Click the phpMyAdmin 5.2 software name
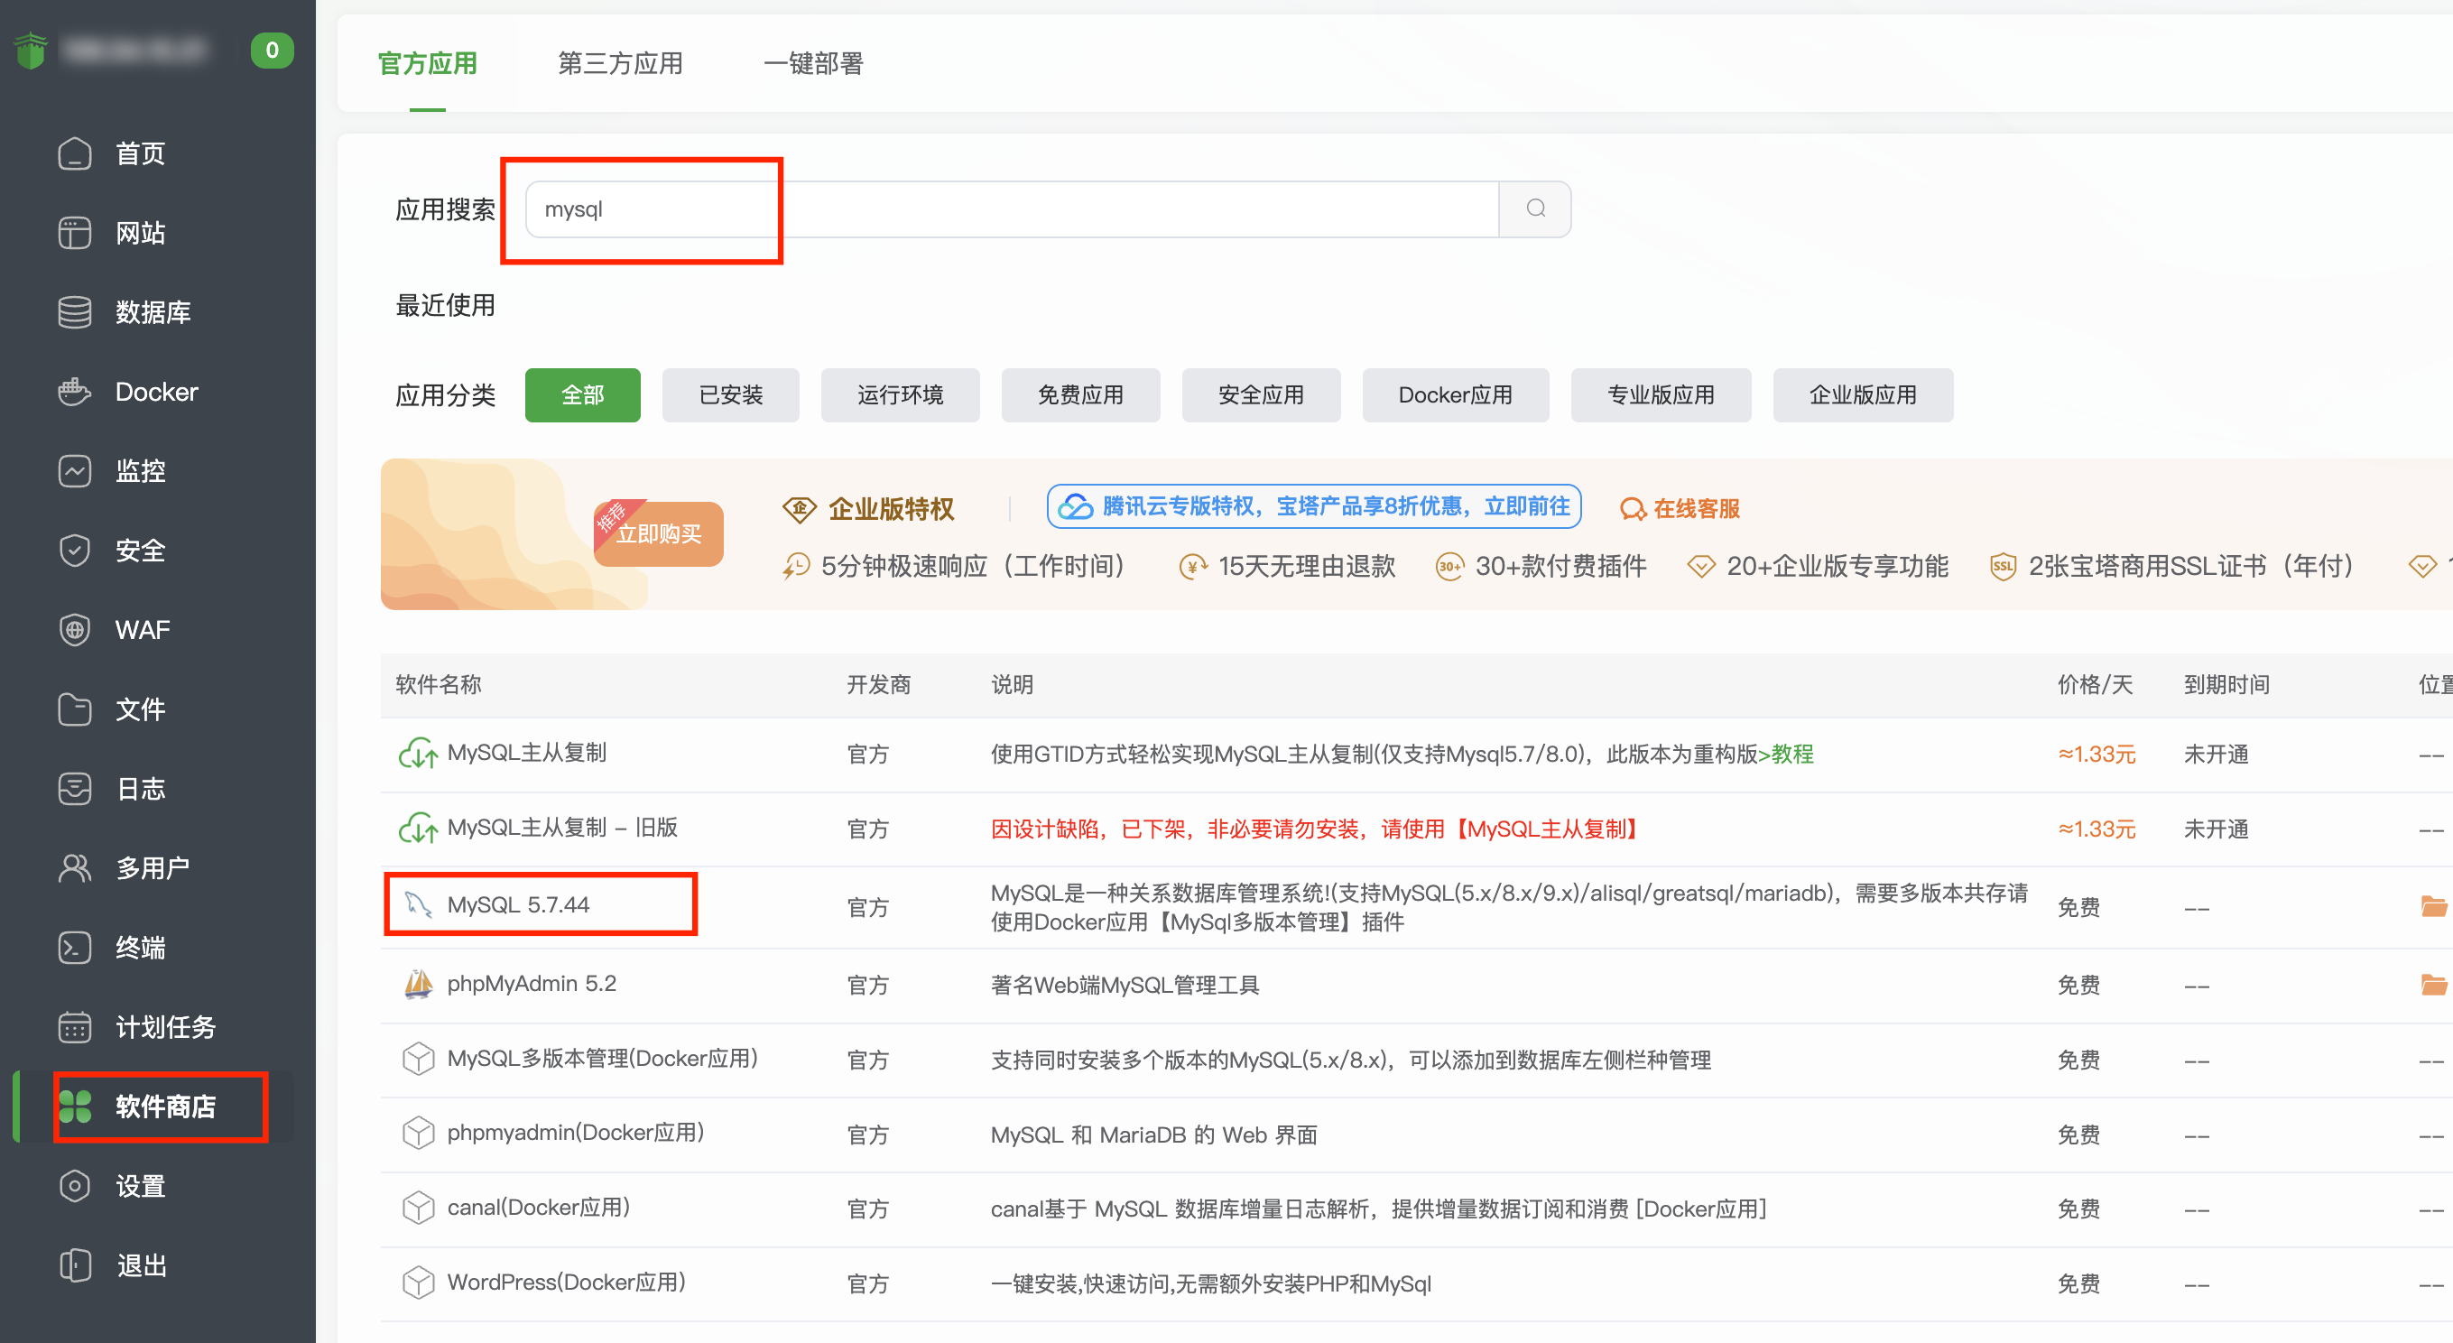The image size is (2453, 1343). [532, 984]
